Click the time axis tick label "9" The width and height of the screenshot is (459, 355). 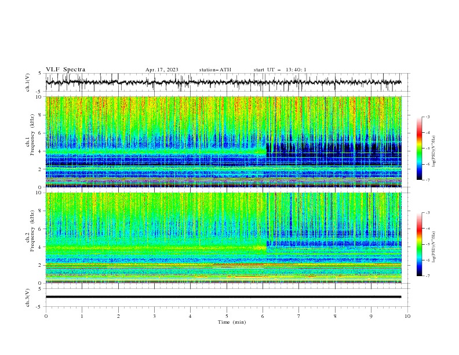(371, 316)
